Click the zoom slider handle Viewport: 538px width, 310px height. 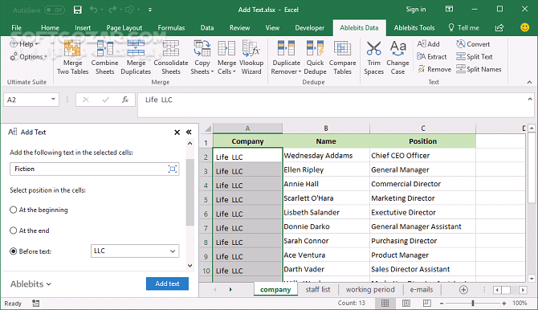tap(473, 303)
